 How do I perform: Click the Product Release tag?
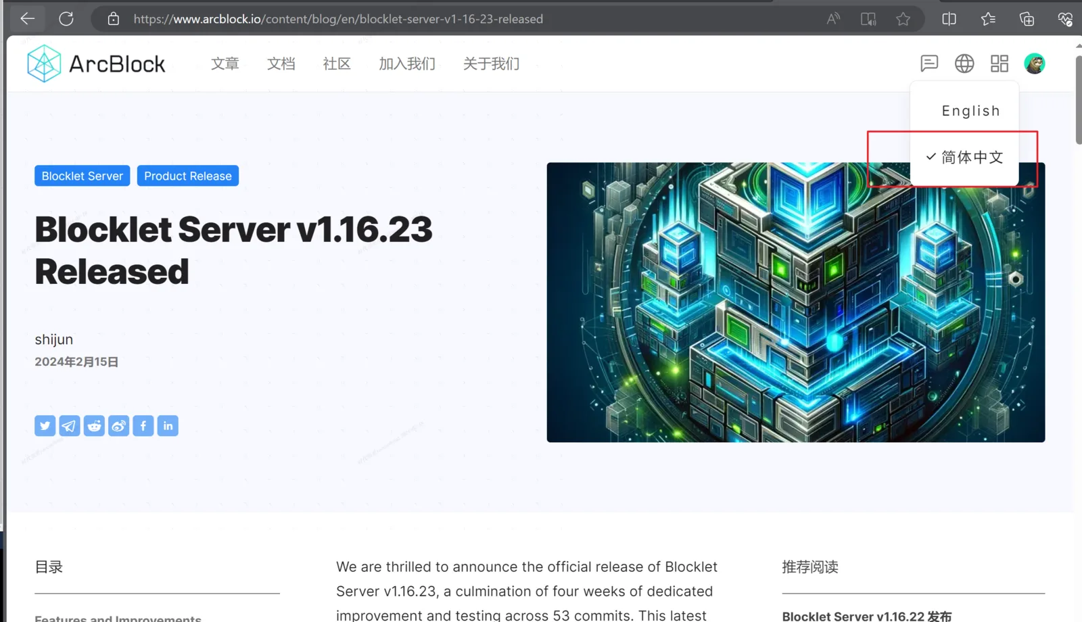tap(188, 176)
